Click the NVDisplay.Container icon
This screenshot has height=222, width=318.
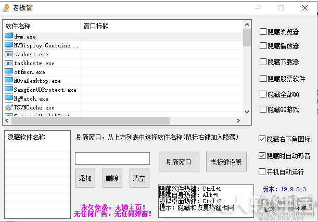tap(9, 45)
